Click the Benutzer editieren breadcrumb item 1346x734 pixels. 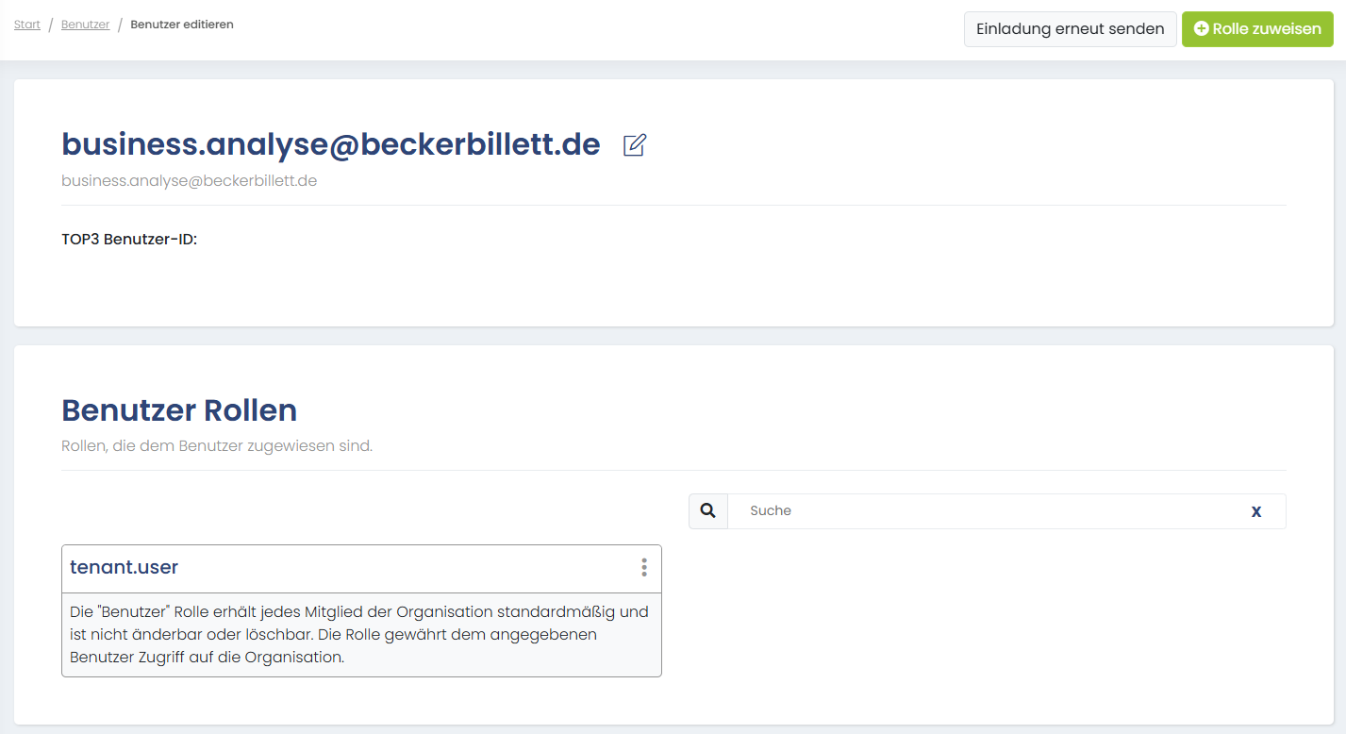[x=182, y=25]
